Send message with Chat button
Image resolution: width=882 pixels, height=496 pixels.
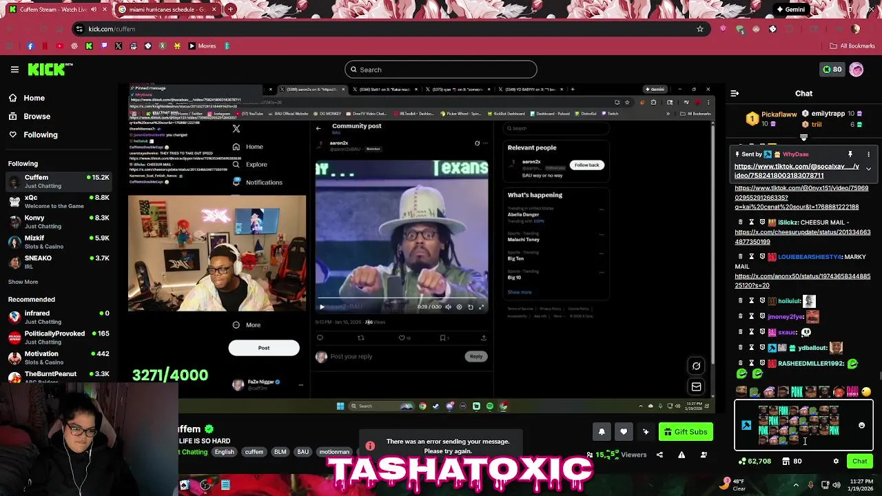[x=859, y=461]
